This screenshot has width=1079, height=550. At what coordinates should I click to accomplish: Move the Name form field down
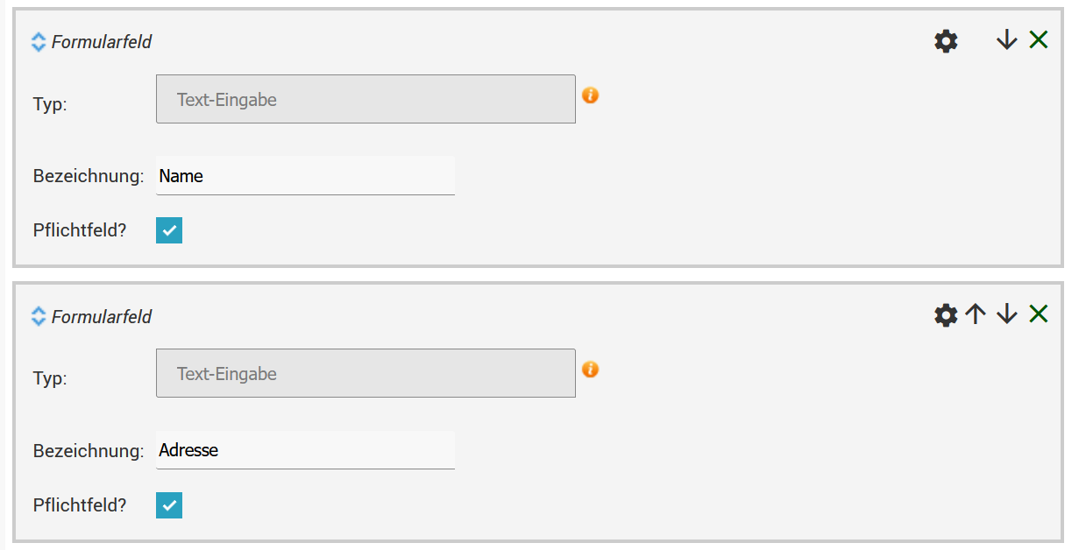coord(1006,39)
